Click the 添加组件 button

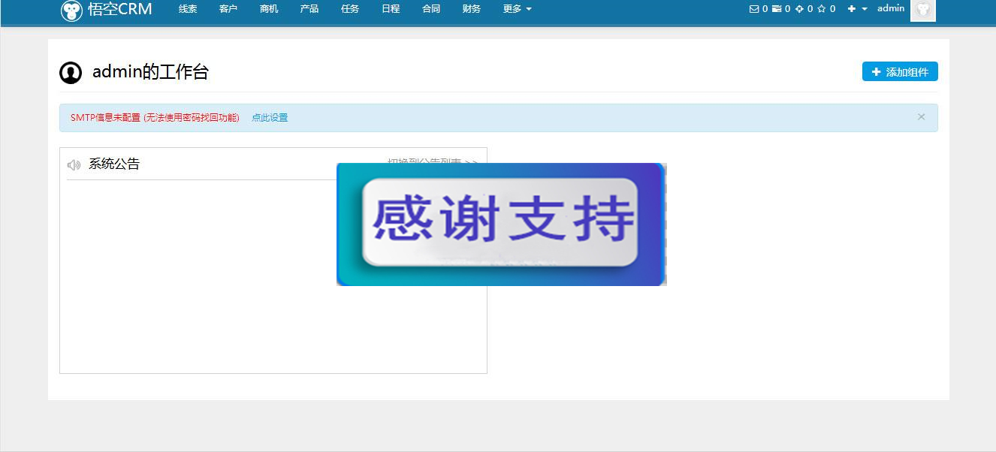(x=899, y=71)
